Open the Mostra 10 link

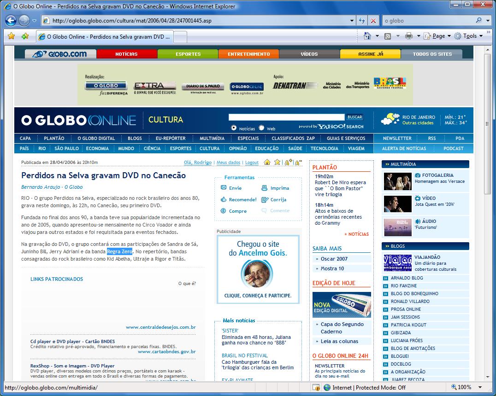coord(332,268)
